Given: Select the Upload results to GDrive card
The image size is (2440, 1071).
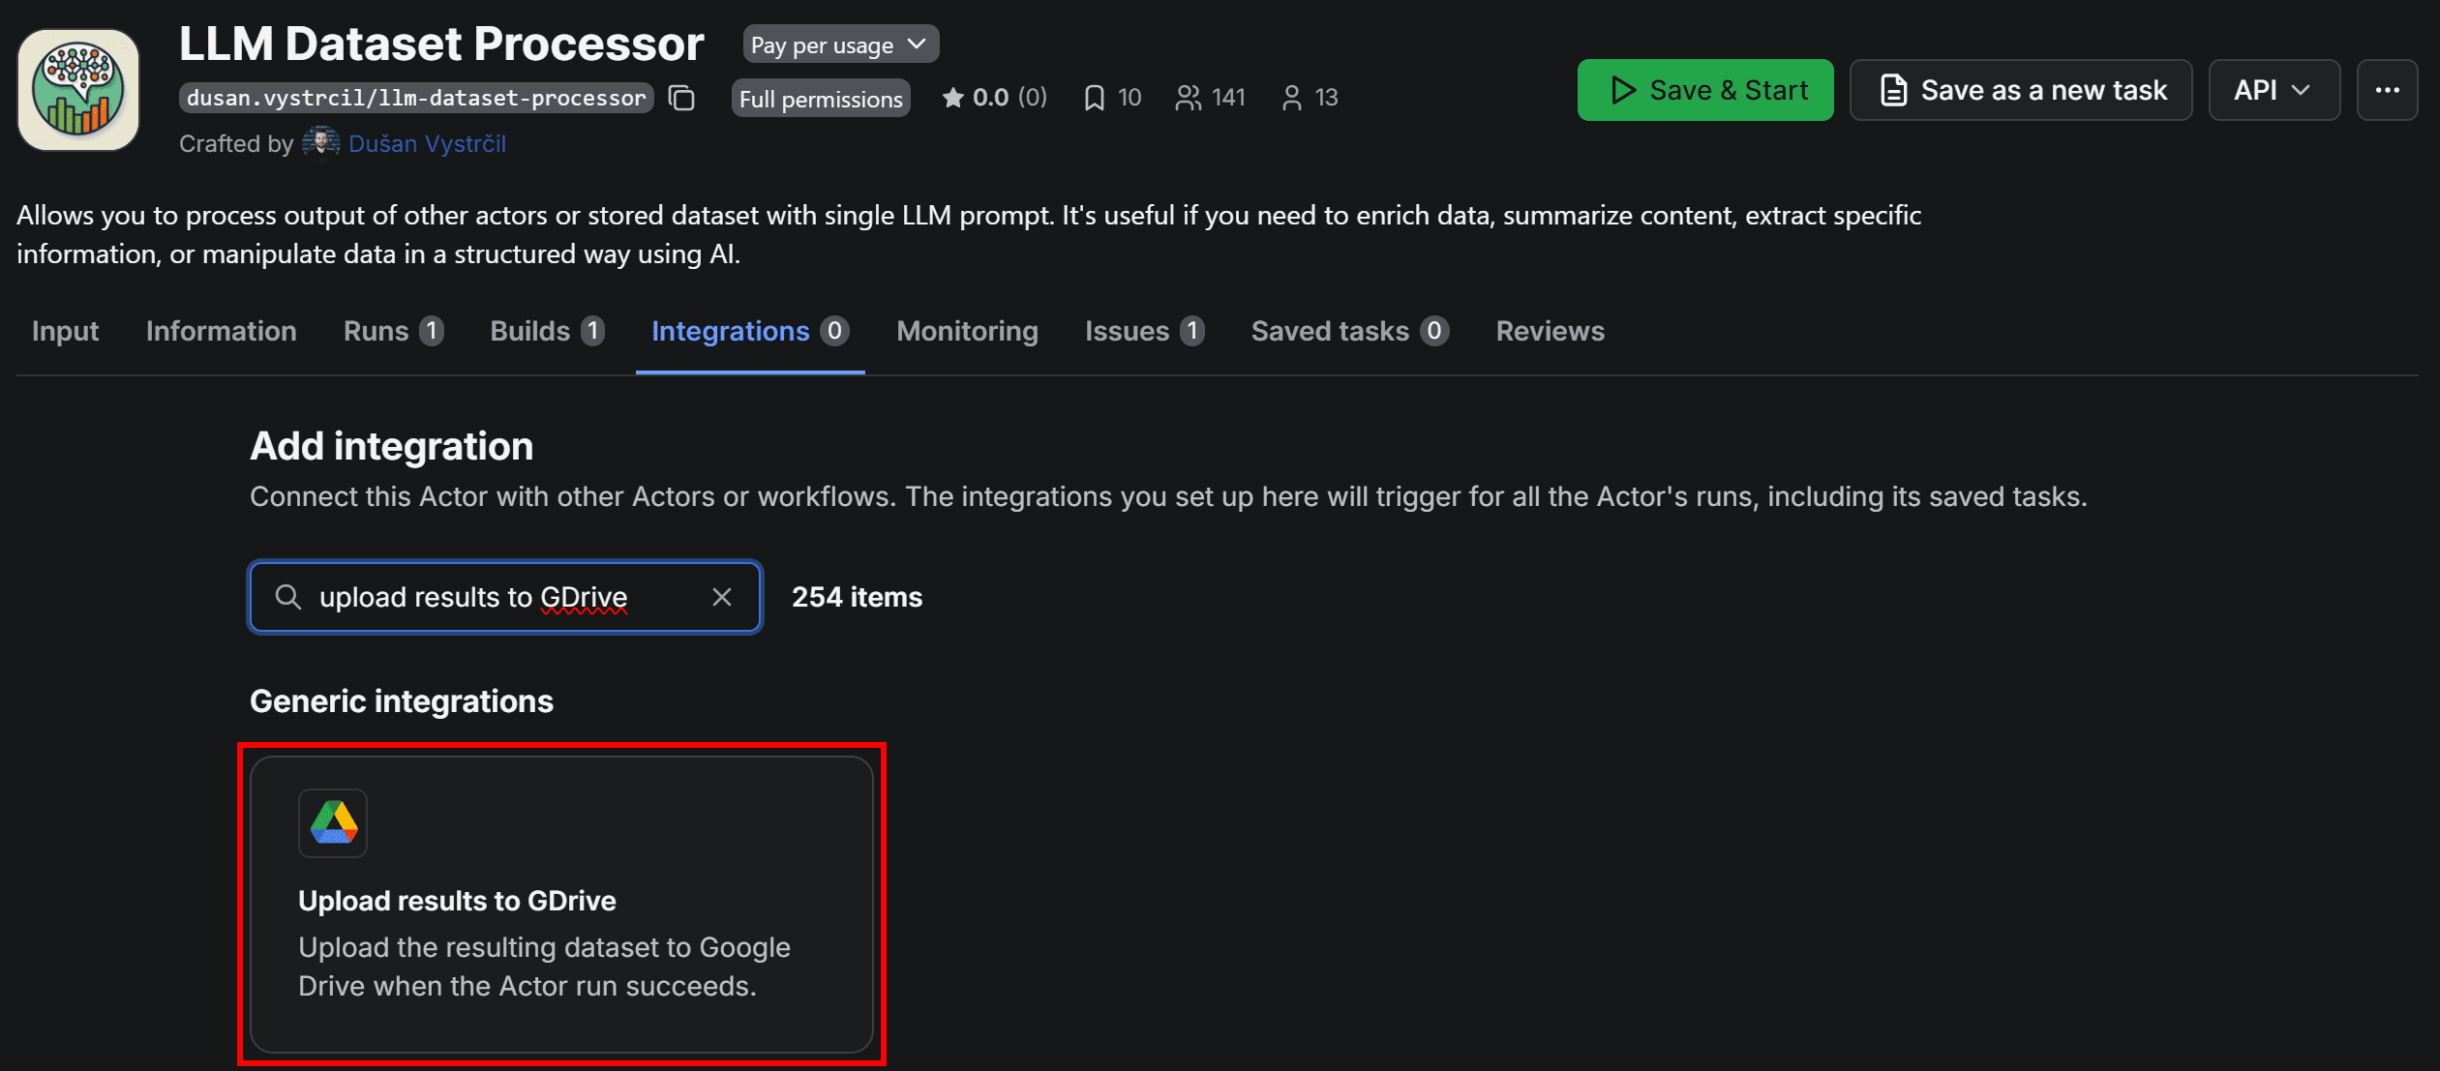Looking at the screenshot, I should [561, 905].
